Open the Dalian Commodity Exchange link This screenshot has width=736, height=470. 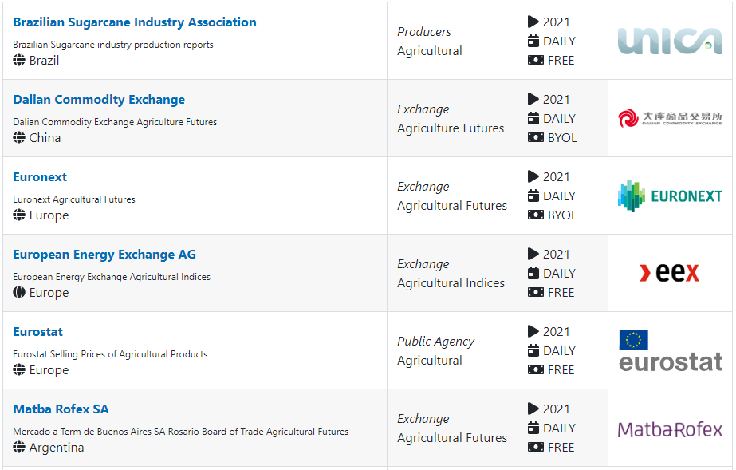[x=99, y=100]
